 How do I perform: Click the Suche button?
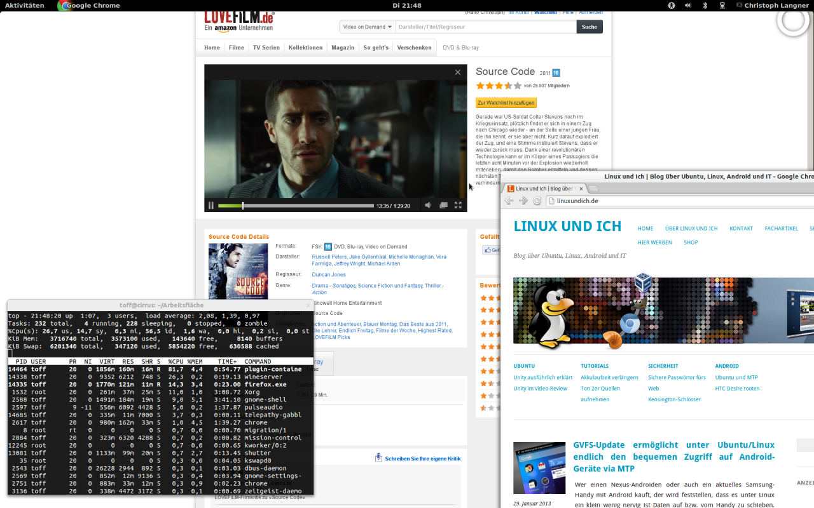590,27
